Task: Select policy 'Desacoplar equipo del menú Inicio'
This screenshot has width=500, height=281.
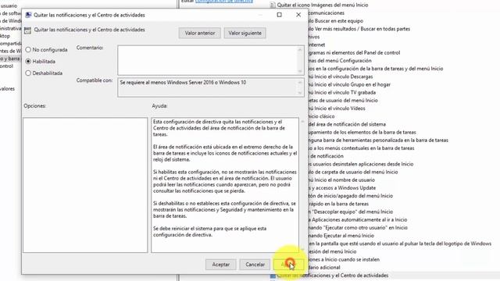Action: (351, 212)
